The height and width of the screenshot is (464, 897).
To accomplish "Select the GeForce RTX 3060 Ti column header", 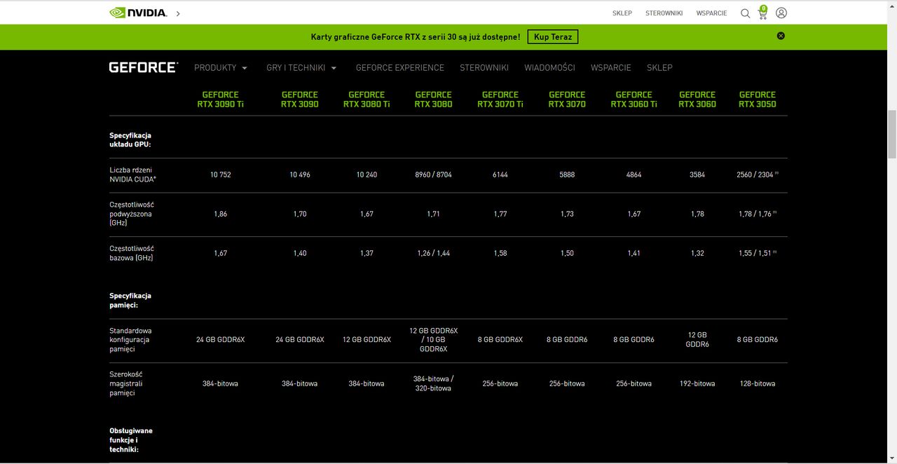I will (634, 100).
